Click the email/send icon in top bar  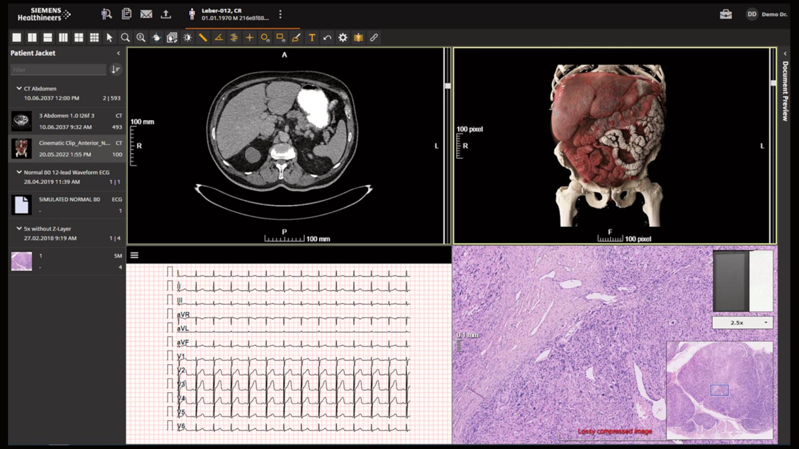(146, 14)
